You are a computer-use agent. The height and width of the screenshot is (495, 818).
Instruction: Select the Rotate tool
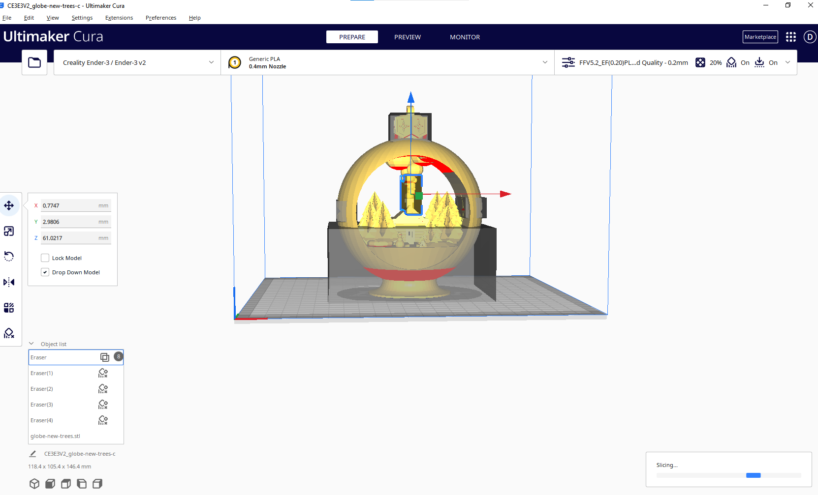[9, 257]
